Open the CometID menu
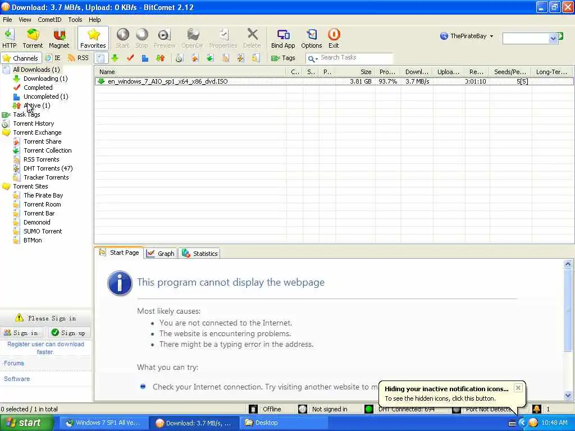 pyautogui.click(x=49, y=20)
